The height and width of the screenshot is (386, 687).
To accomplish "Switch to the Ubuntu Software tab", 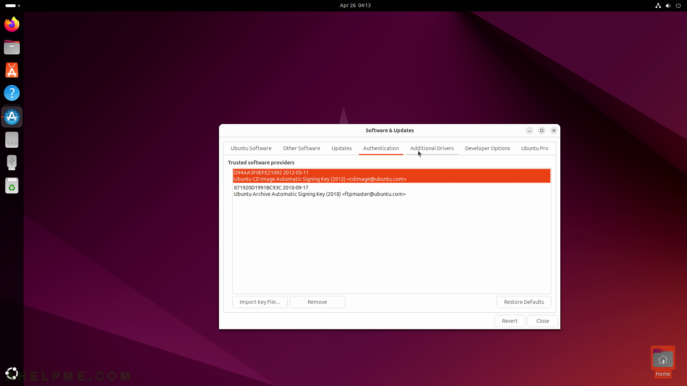I will pyautogui.click(x=251, y=148).
